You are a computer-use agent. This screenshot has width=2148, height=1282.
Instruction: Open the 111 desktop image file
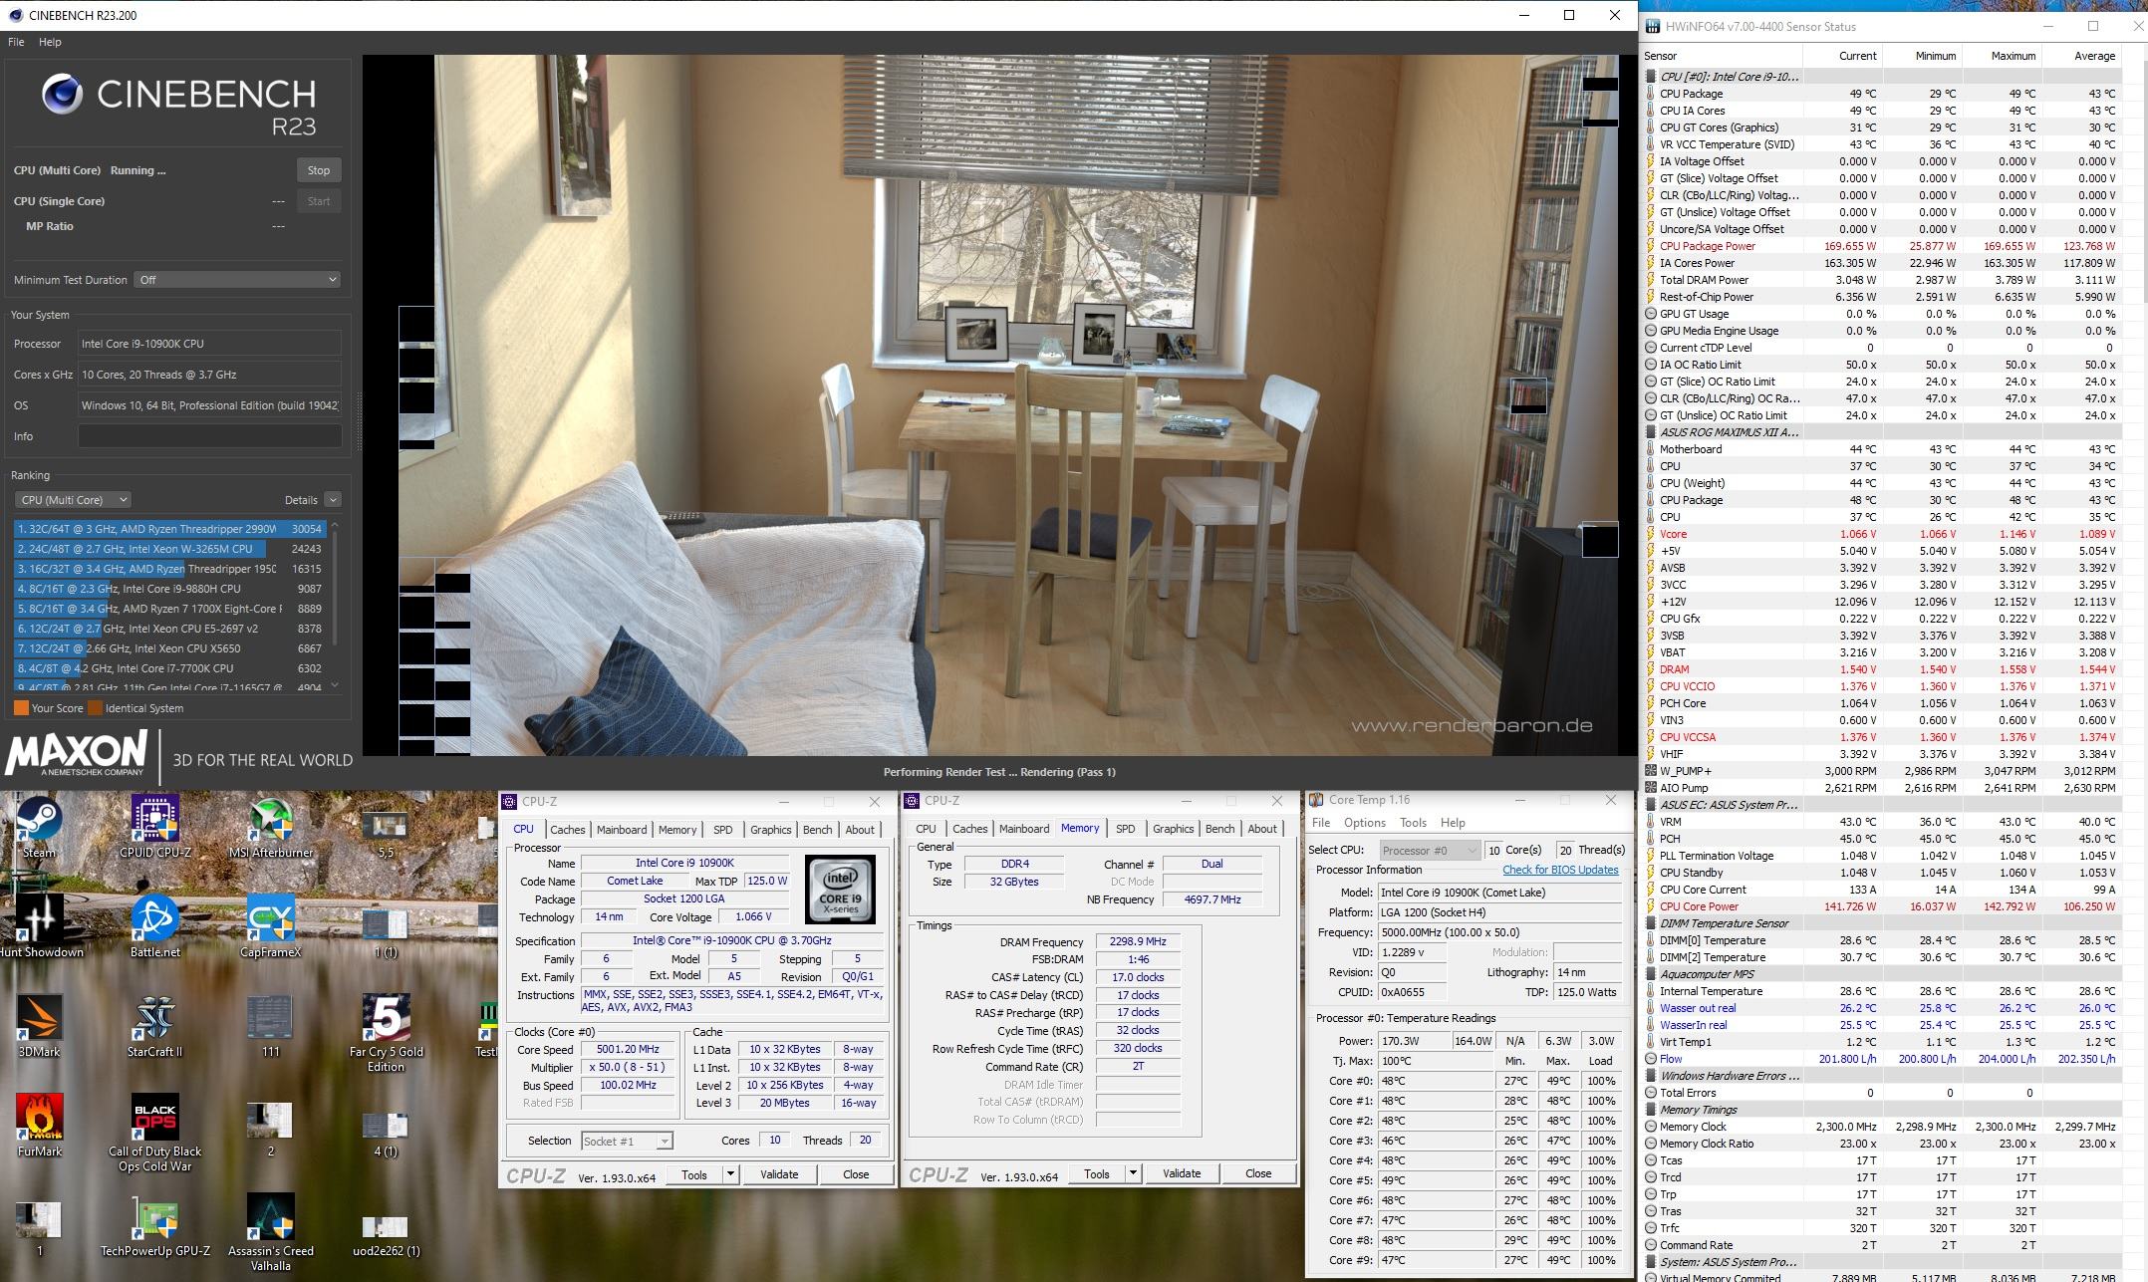[x=271, y=1025]
